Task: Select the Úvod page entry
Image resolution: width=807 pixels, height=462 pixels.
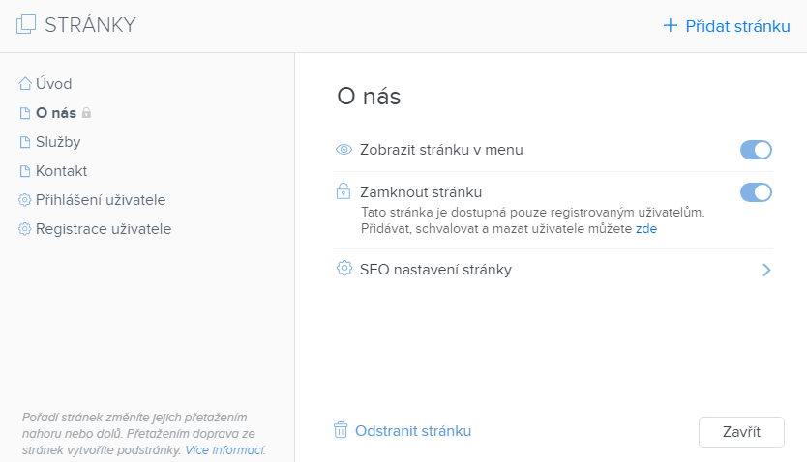Action: (53, 84)
